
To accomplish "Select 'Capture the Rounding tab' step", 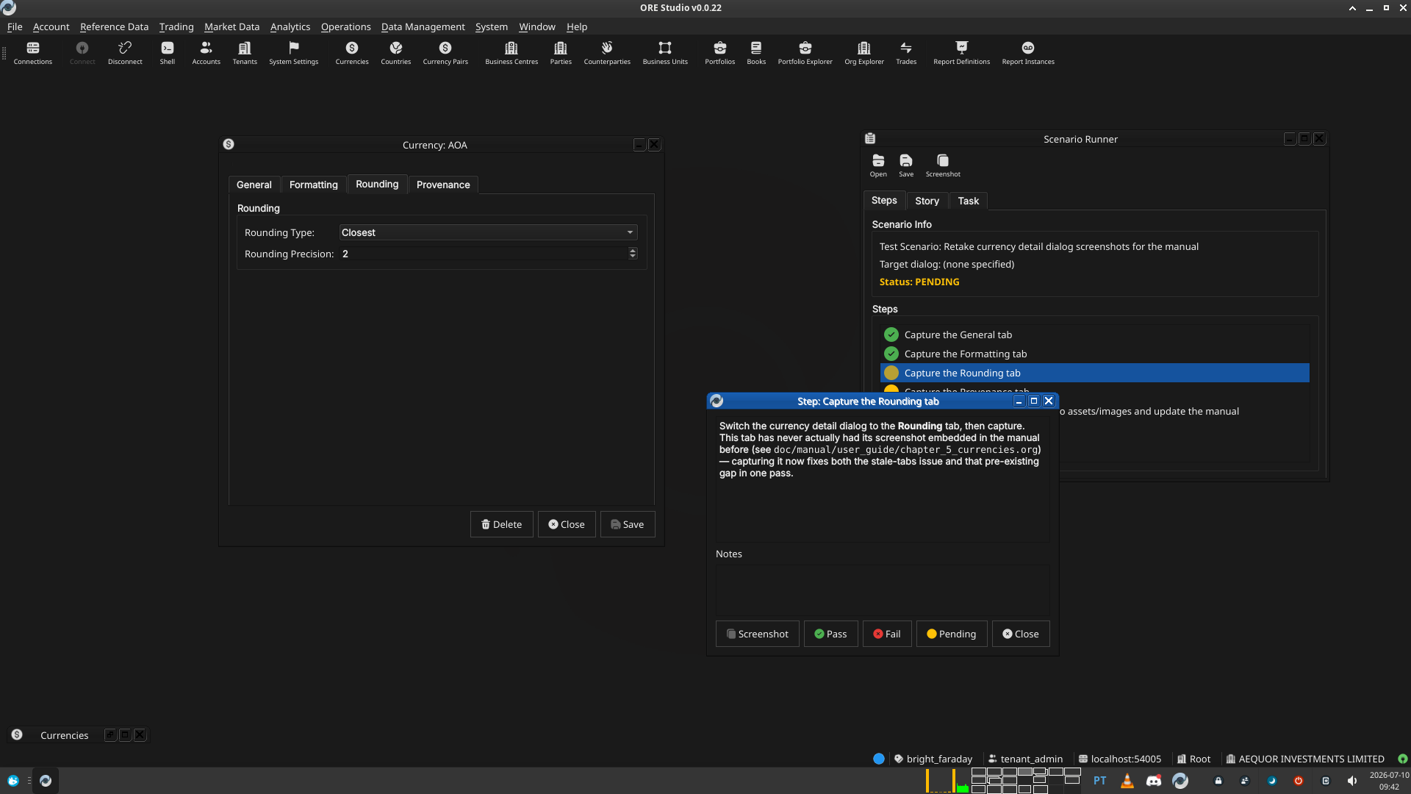I will 1094,373.
